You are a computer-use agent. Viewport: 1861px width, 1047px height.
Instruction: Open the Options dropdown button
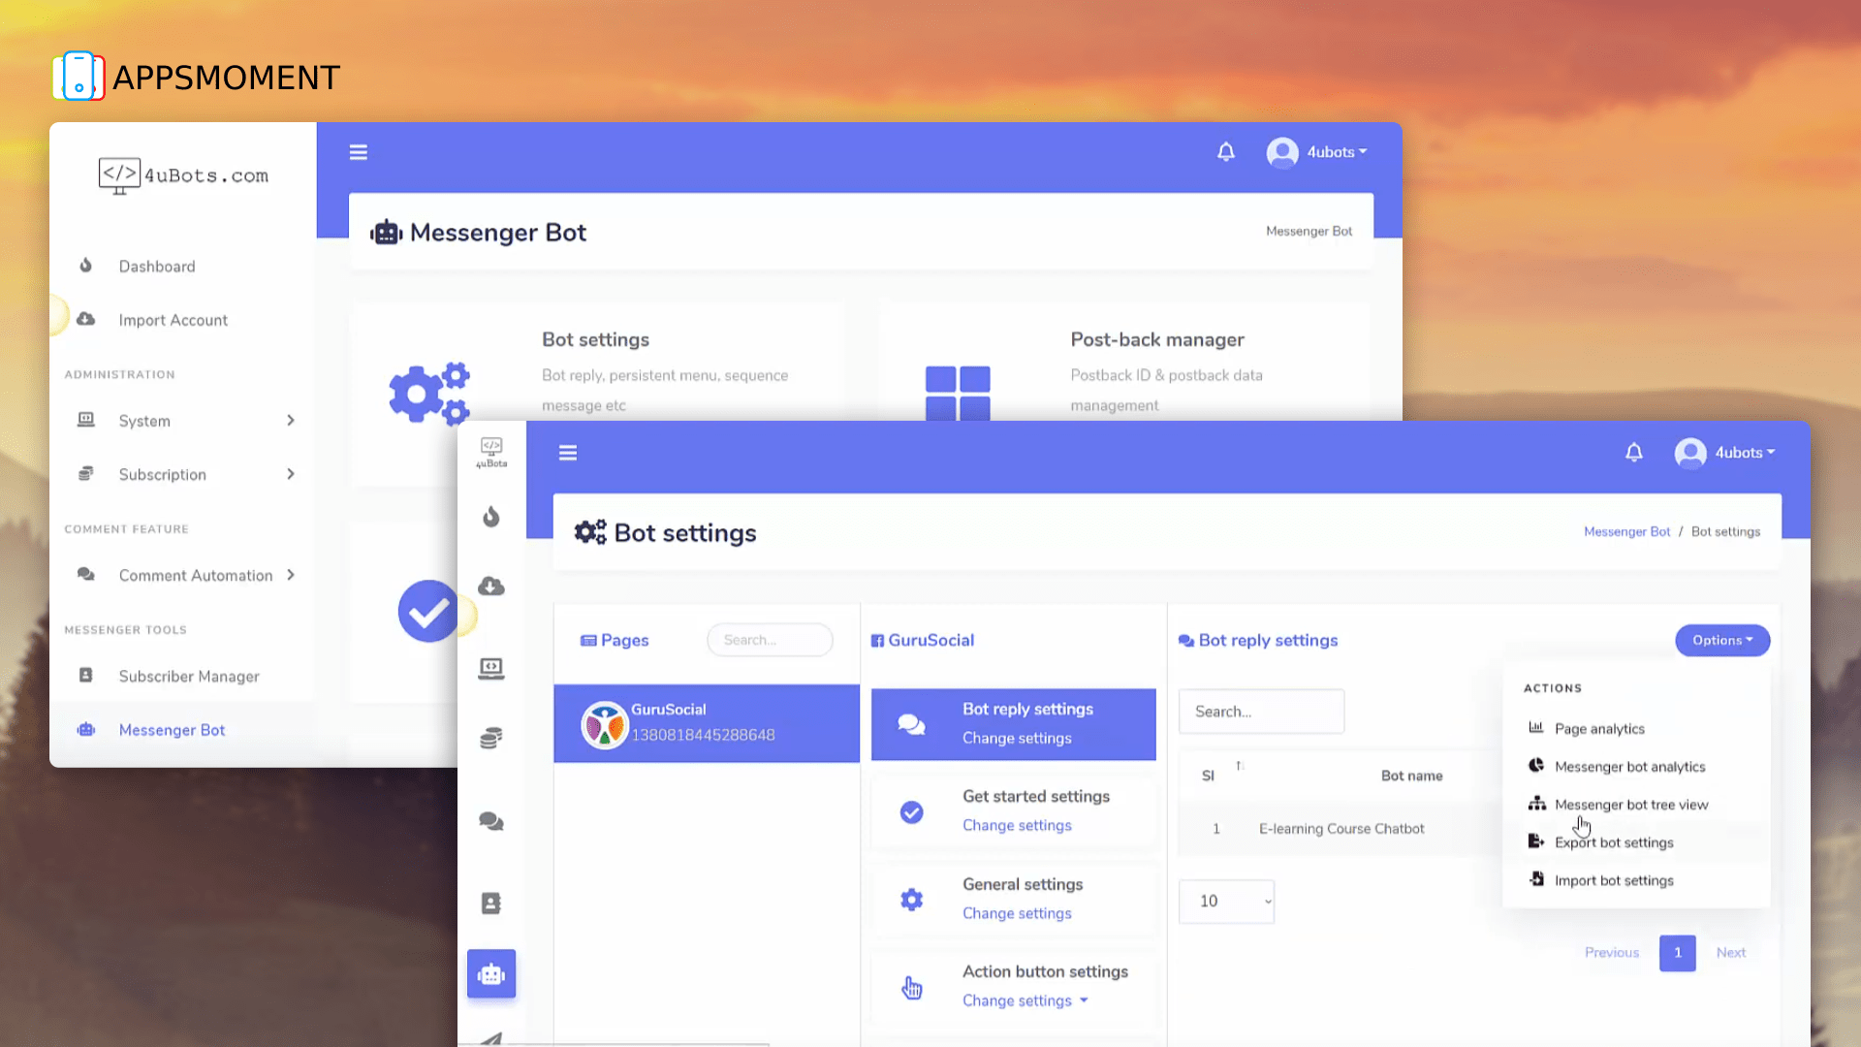click(1721, 639)
